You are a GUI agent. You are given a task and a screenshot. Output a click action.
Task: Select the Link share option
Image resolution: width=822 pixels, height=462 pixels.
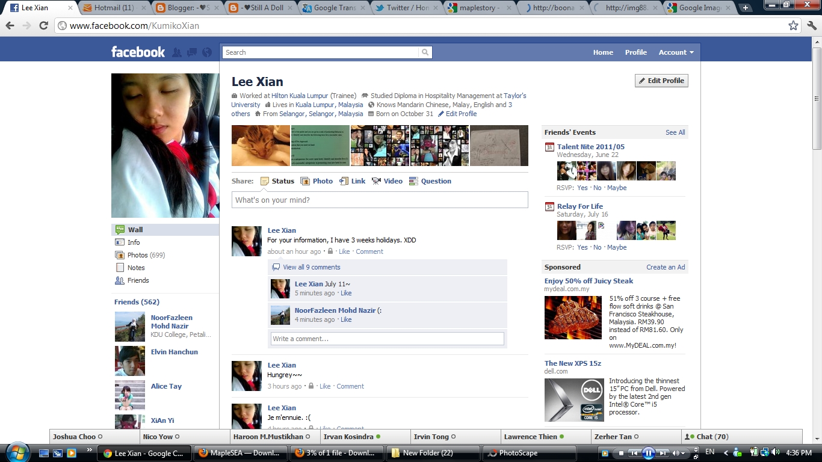tap(352, 181)
